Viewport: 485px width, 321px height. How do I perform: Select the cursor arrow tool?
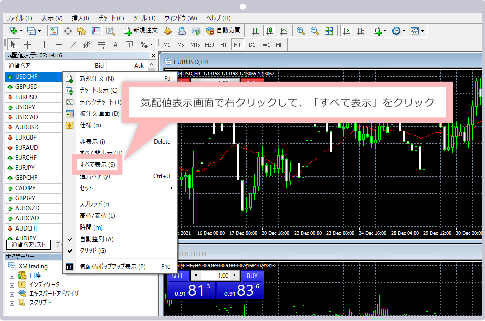13,44
